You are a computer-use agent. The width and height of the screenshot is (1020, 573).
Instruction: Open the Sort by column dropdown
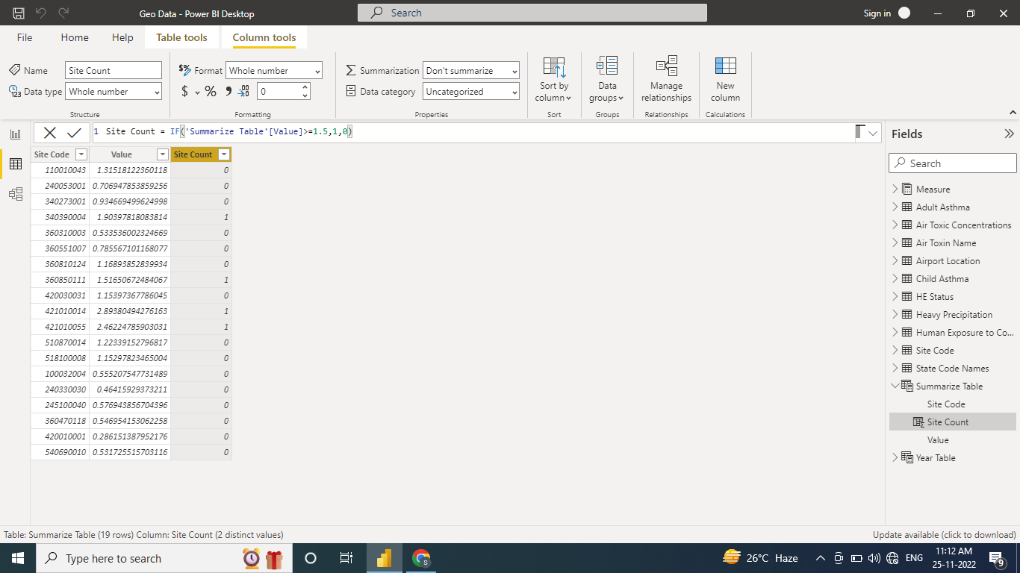coord(554,80)
